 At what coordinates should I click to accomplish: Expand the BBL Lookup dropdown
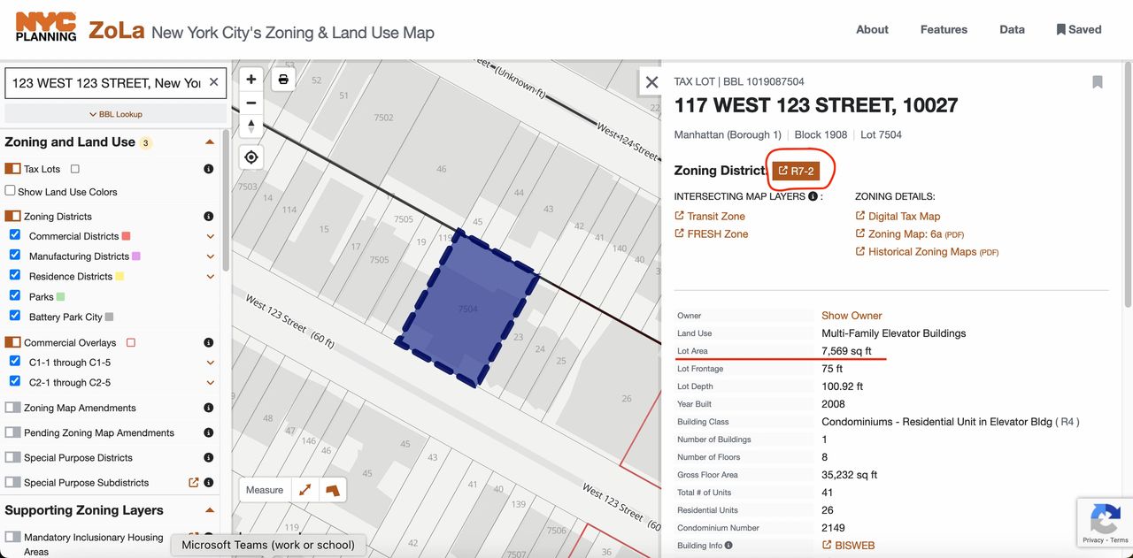pos(115,114)
